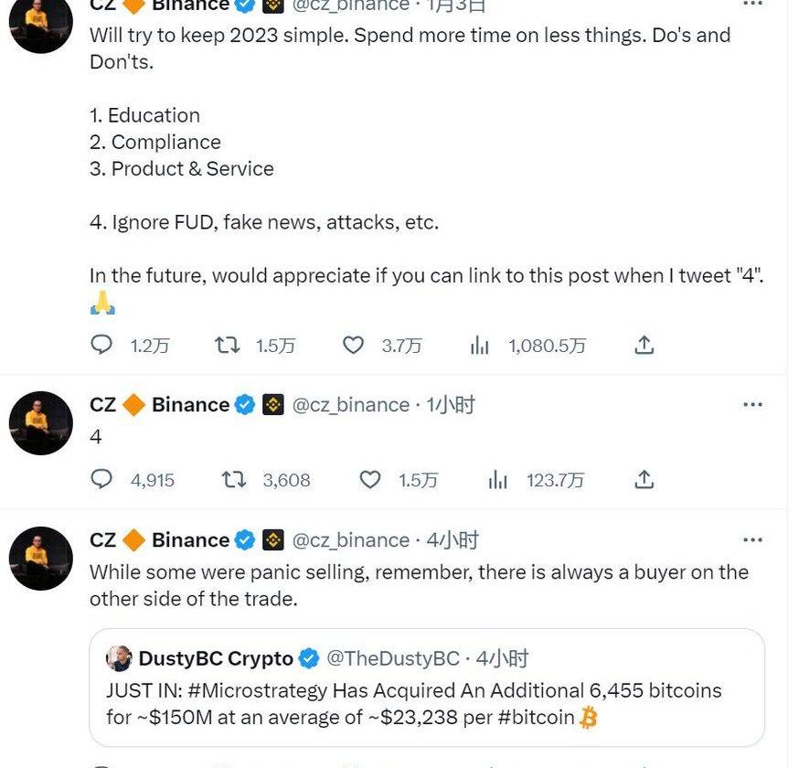This screenshot has width=809, height=768.
Task: Reply to the 2023 simple tweet
Action: [101, 345]
